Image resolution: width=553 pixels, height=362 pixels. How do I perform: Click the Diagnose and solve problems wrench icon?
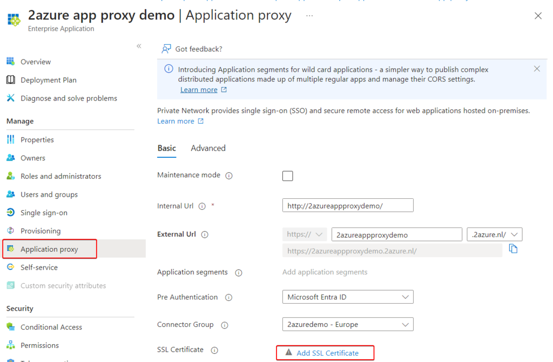[x=11, y=98]
